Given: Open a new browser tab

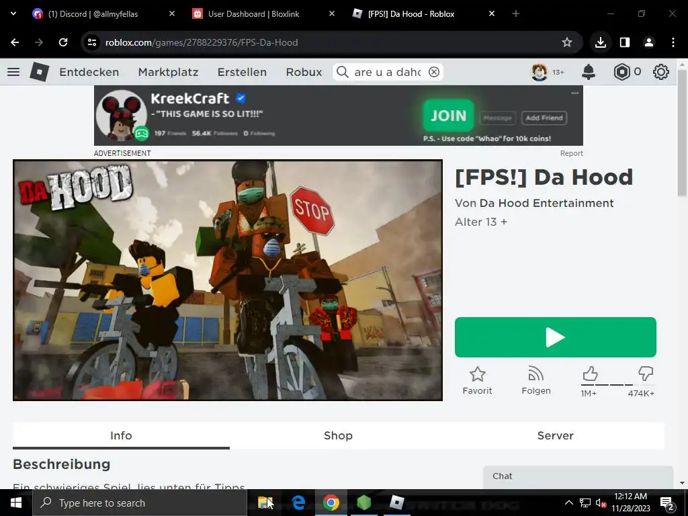Looking at the screenshot, I should pos(515,13).
